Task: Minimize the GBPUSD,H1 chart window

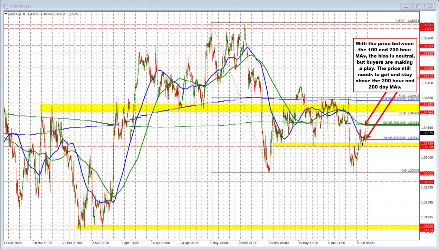Action: tap(406, 6)
